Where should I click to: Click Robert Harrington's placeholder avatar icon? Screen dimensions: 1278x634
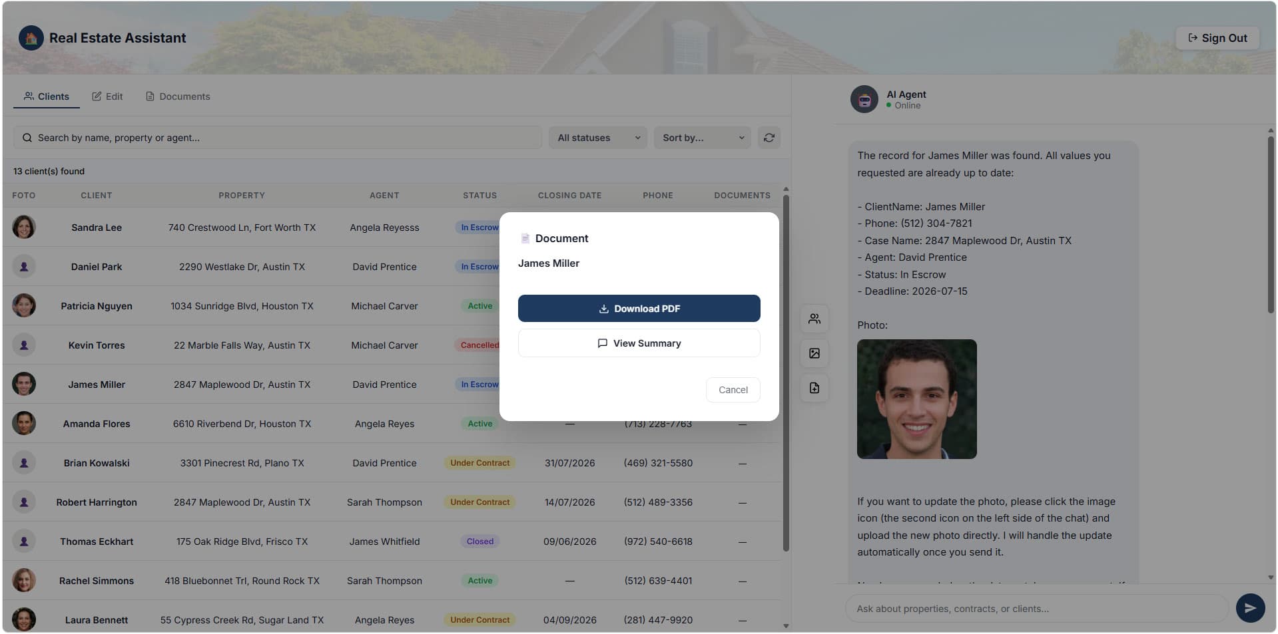pos(24,502)
